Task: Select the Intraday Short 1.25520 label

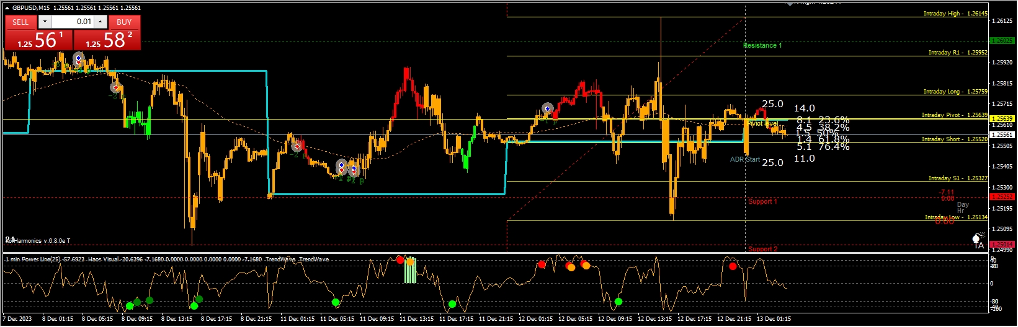Action: [x=955, y=139]
